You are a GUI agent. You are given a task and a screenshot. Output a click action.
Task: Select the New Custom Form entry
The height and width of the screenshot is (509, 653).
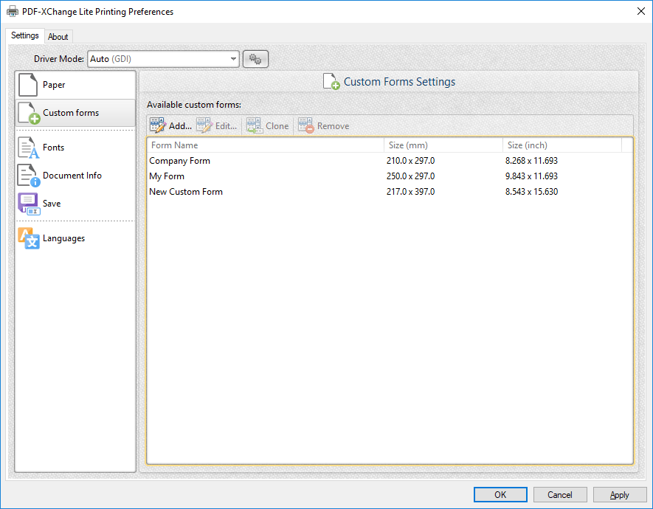click(x=186, y=192)
